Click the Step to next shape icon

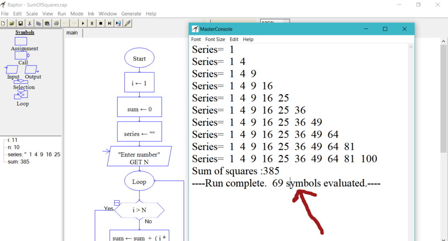click(x=109, y=23)
